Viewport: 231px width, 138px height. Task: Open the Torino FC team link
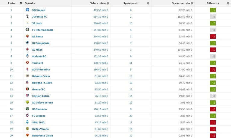(x=38, y=63)
